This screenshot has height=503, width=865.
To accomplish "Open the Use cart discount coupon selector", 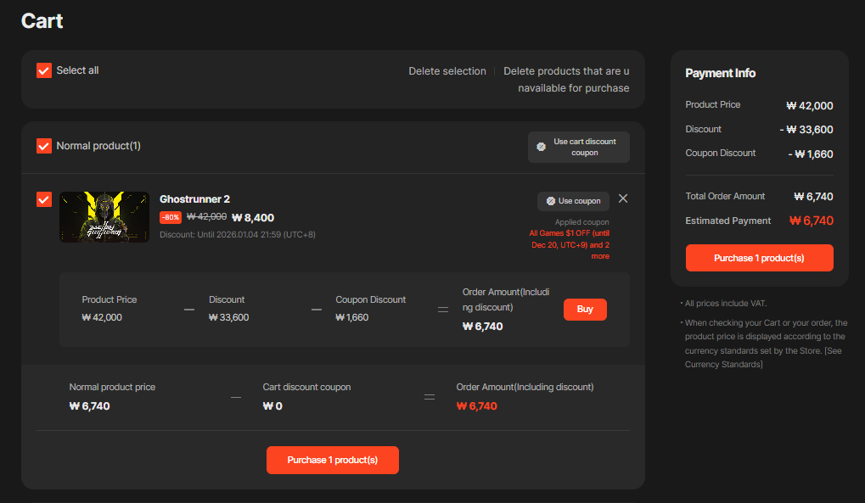I will 579,147.
